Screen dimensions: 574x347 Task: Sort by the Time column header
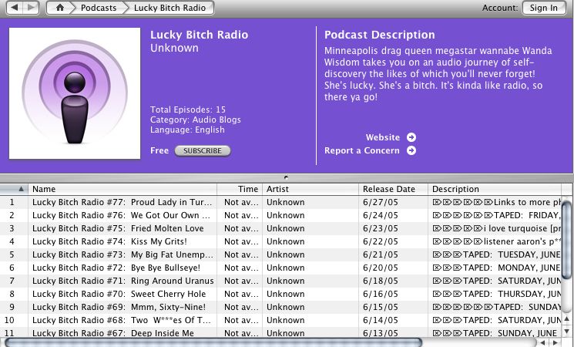(x=240, y=189)
